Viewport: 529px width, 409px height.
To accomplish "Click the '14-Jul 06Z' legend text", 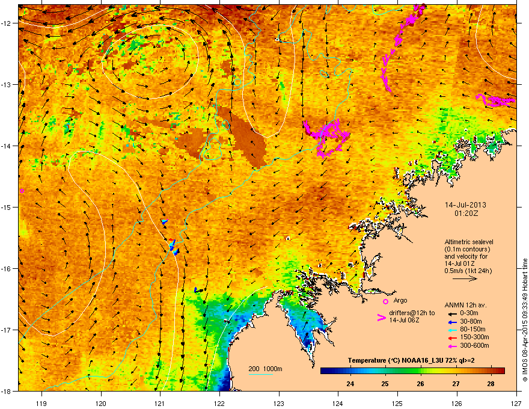I will [404, 320].
